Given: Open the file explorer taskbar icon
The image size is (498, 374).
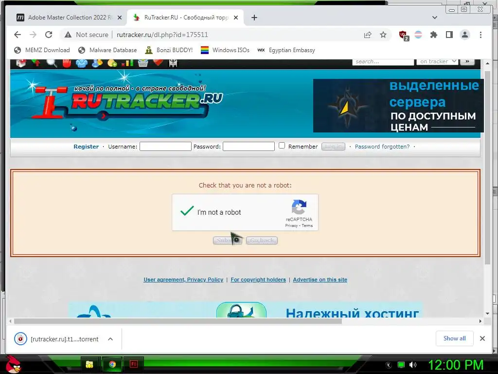Looking at the screenshot, I should coord(89,364).
